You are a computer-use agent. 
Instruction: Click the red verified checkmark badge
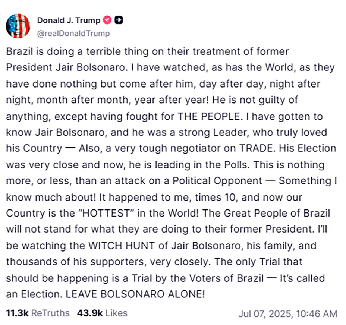107,20
